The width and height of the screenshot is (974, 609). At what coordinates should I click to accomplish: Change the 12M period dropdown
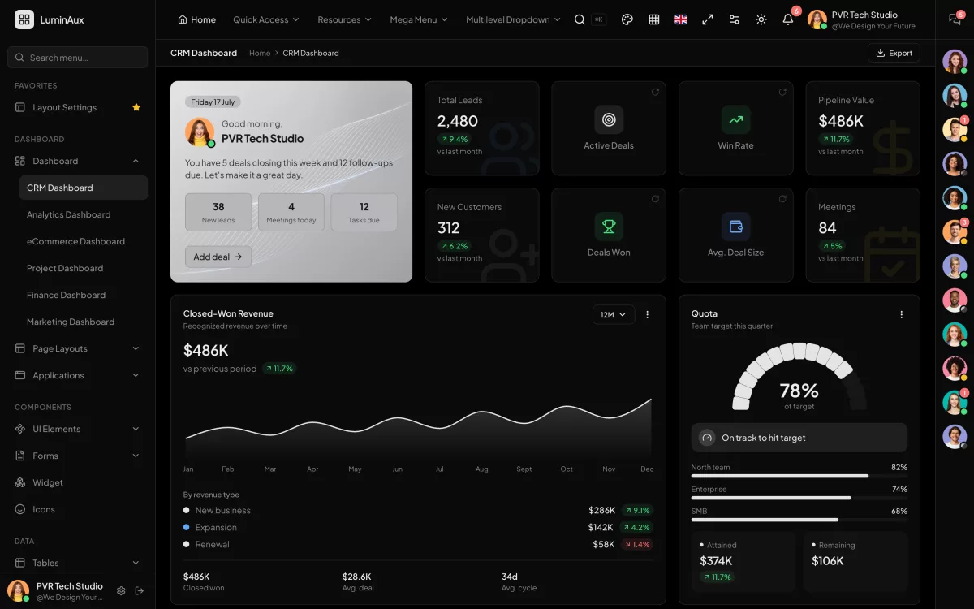(x=614, y=314)
